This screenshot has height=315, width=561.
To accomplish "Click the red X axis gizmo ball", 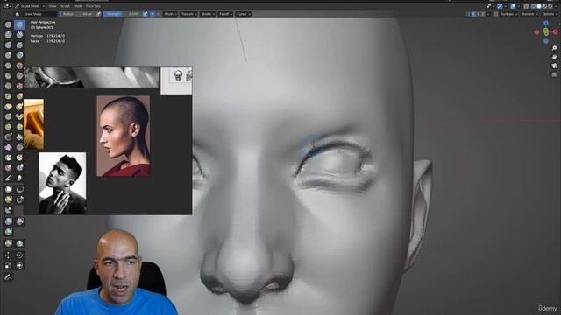I will 556,32.
